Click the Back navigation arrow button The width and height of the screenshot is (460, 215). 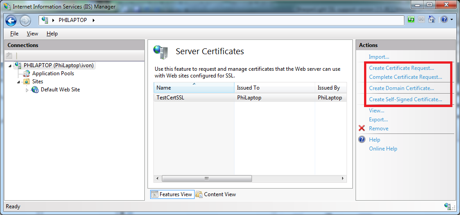coord(11,20)
